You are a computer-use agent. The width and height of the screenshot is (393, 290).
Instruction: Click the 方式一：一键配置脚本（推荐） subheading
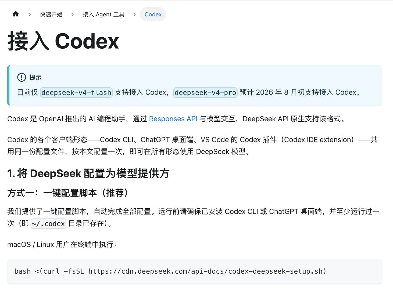tap(69, 193)
